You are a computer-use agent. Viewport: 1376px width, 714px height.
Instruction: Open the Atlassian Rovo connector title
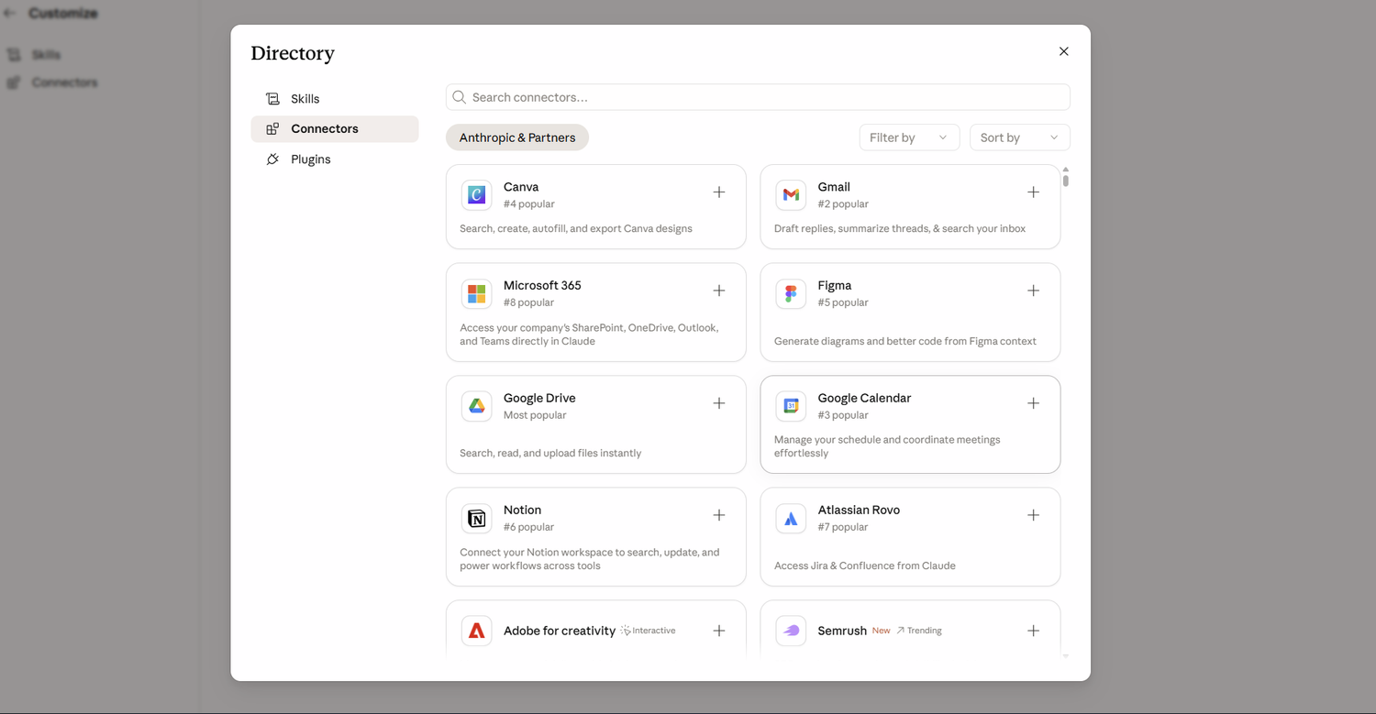point(859,510)
